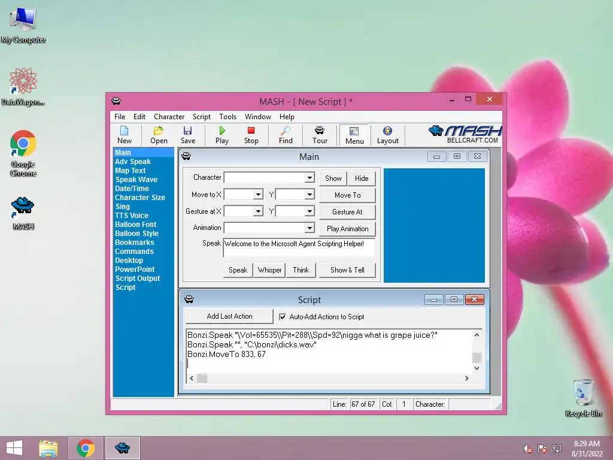Open My Computer desktop icon
The image size is (613, 460).
pyautogui.click(x=23, y=25)
